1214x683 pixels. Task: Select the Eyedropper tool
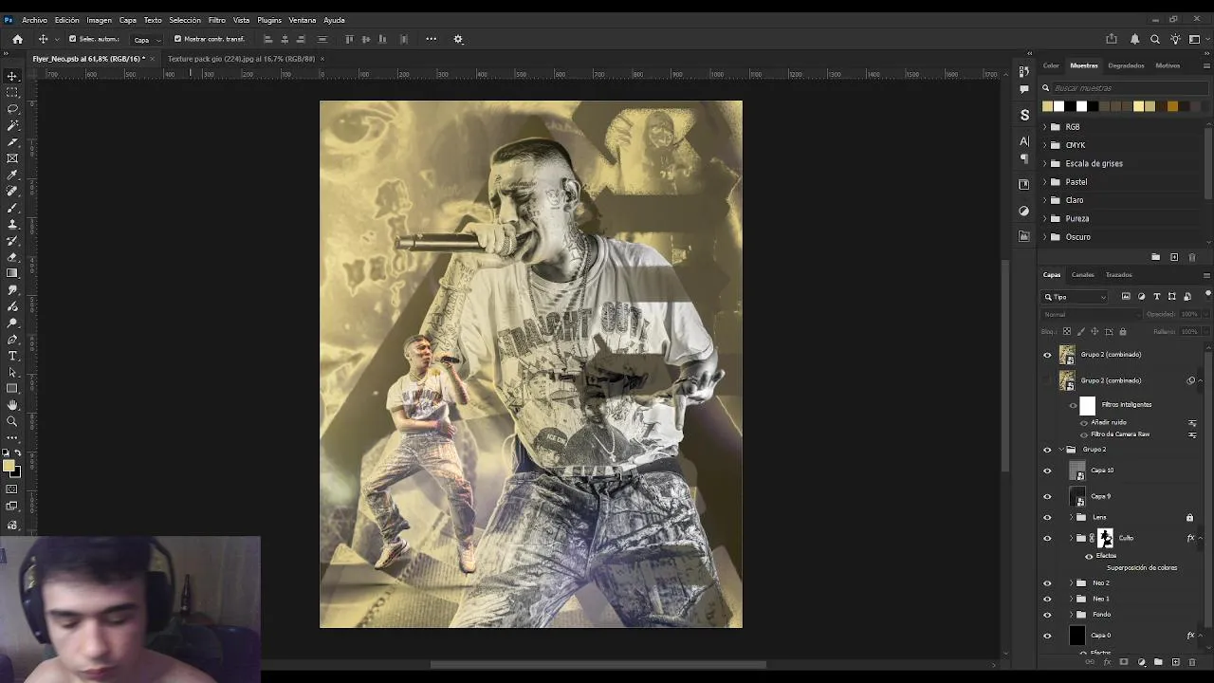(12, 175)
